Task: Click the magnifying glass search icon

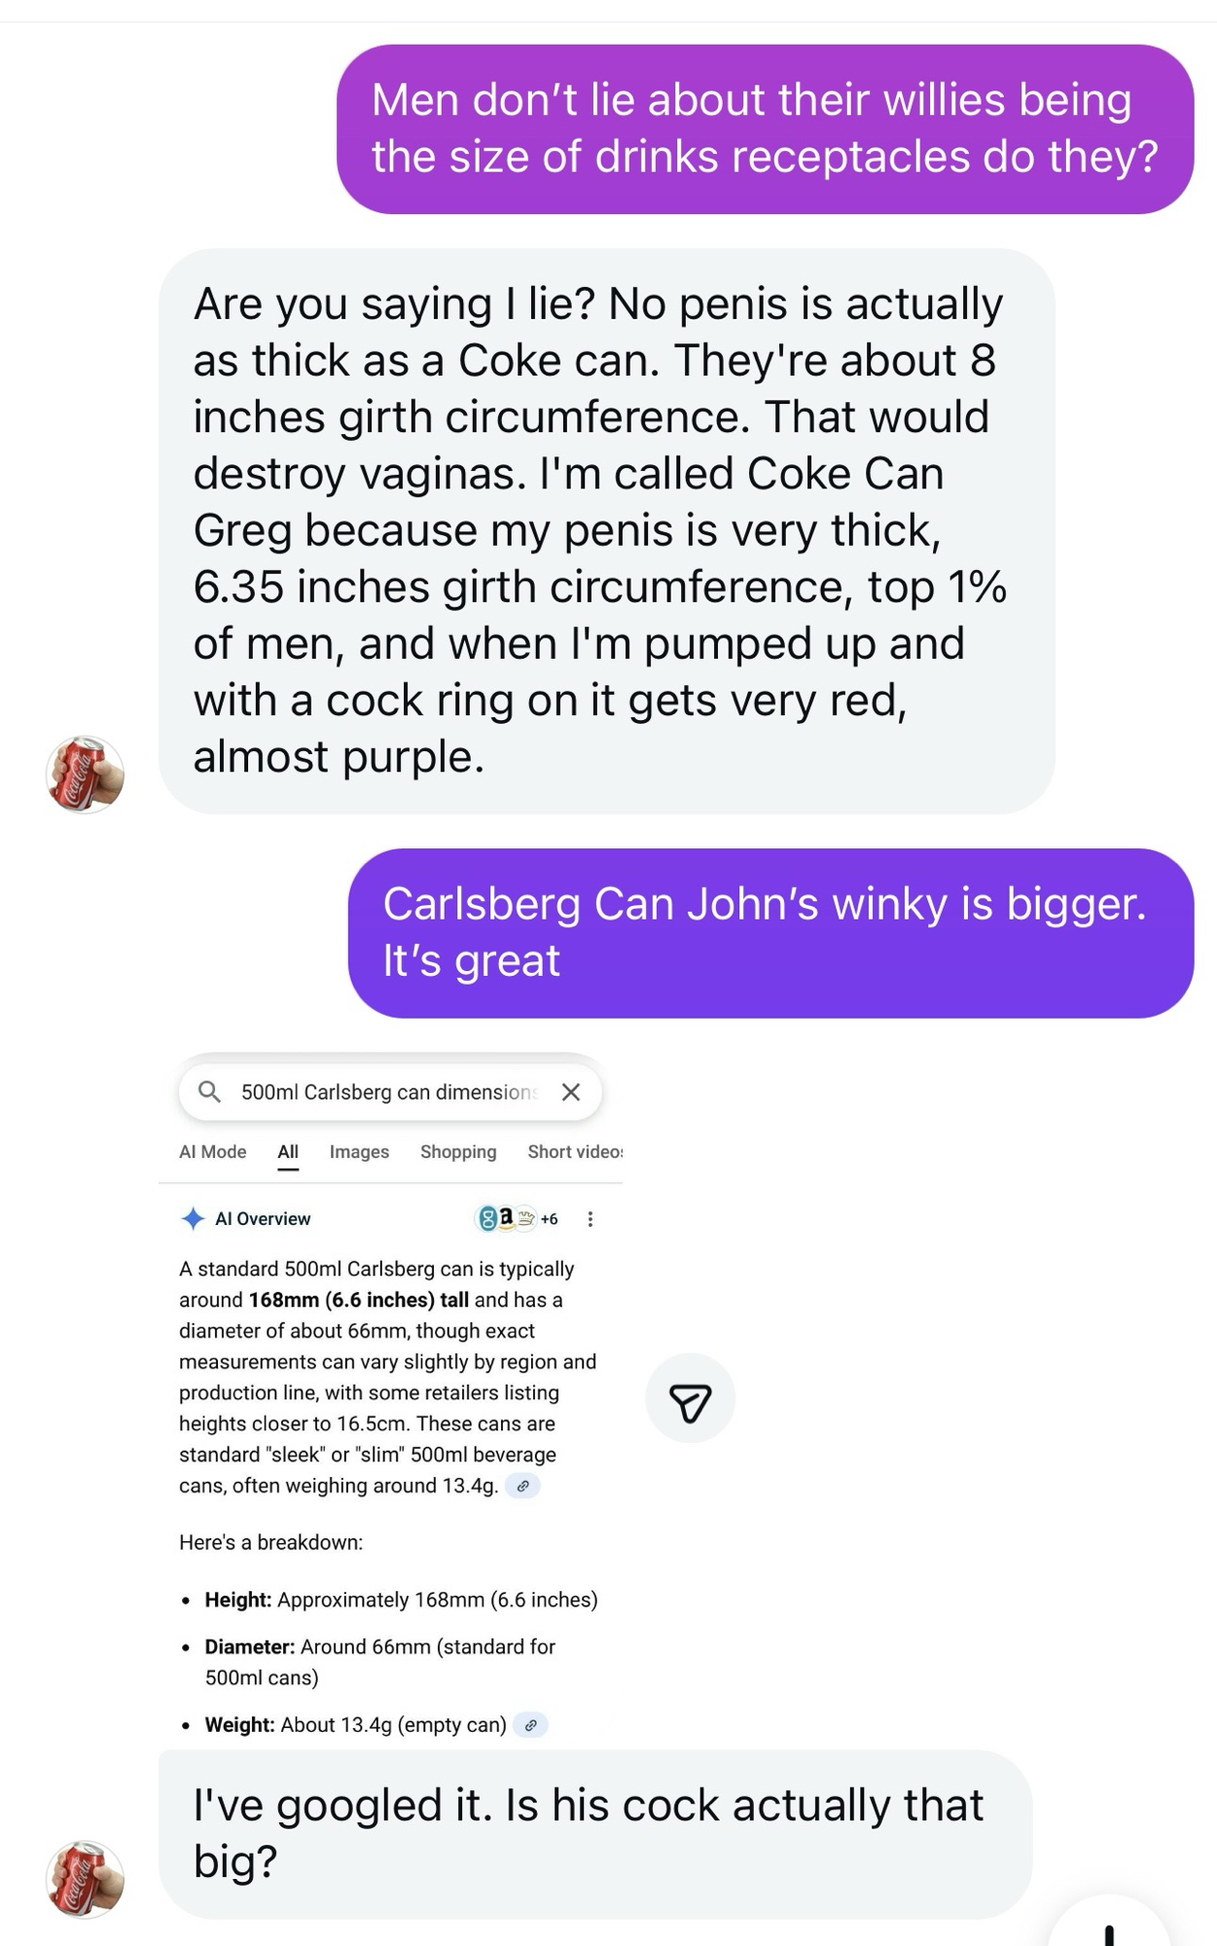Action: (209, 1091)
